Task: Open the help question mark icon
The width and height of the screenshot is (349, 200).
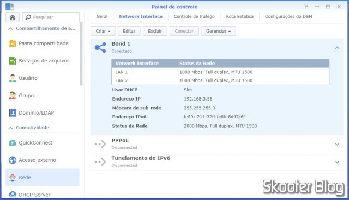Action: coord(306,7)
